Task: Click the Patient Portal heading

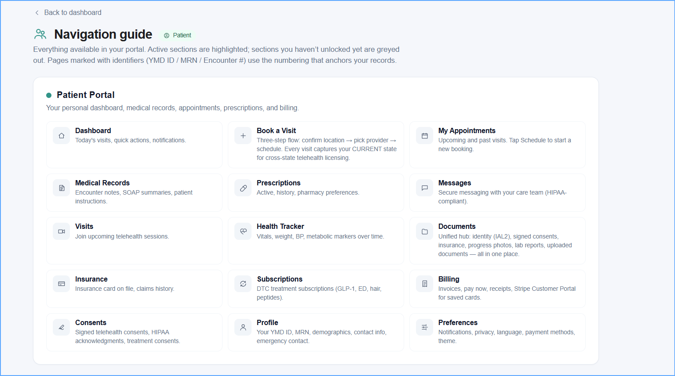Action: pyautogui.click(x=86, y=95)
